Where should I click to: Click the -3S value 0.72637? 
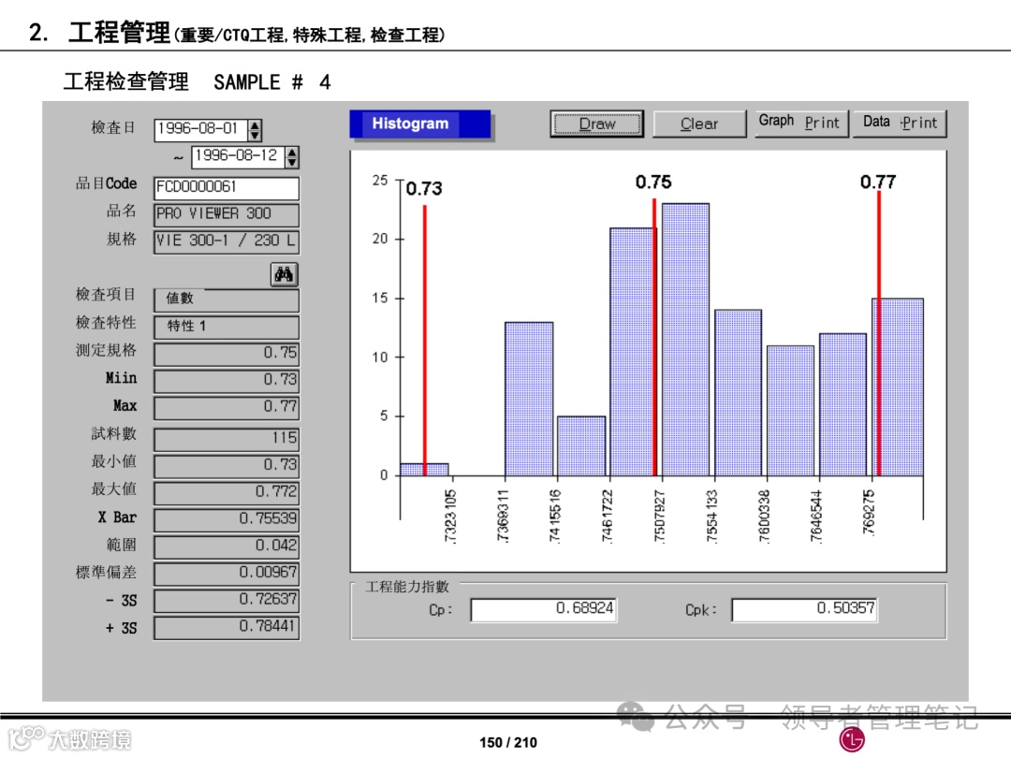[x=227, y=602]
